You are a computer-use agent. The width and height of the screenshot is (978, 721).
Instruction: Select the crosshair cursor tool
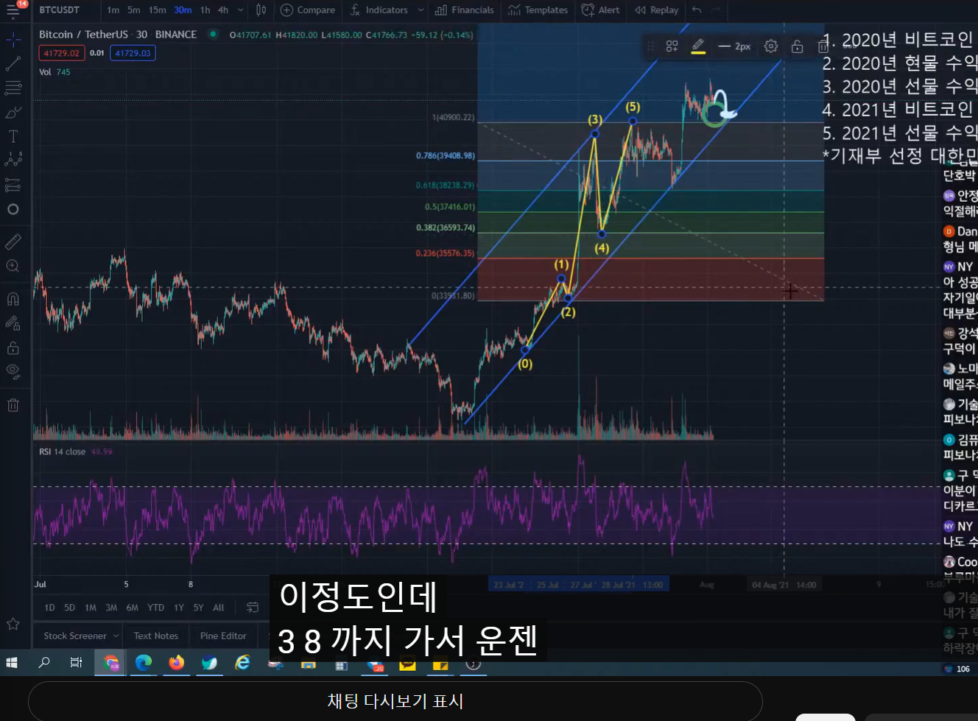click(13, 38)
